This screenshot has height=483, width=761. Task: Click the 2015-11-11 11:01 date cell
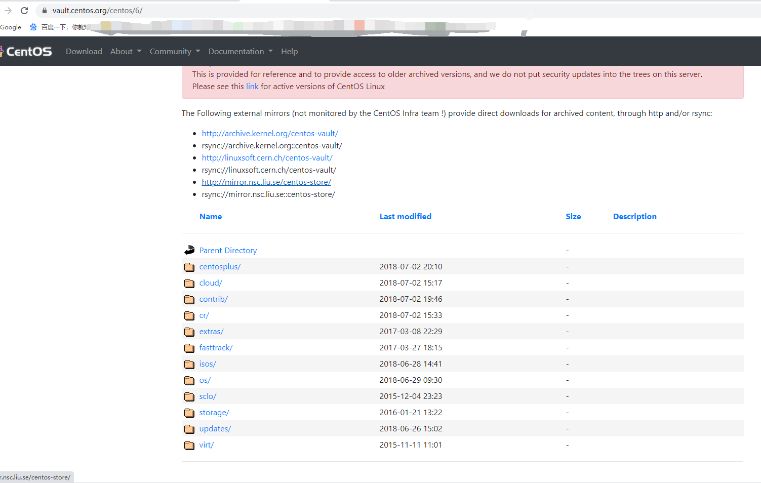411,445
